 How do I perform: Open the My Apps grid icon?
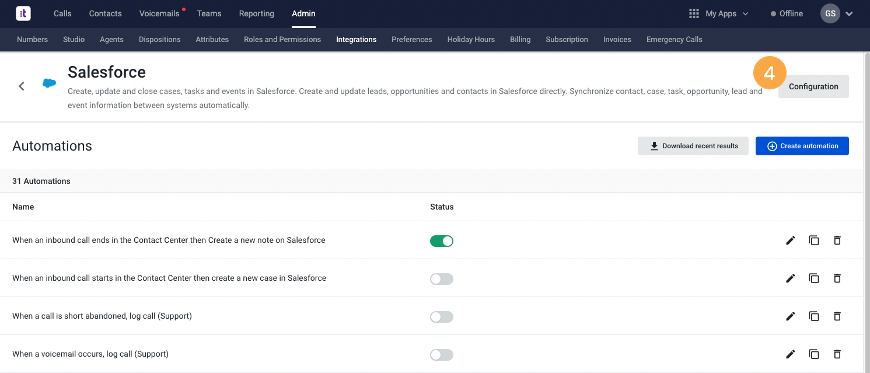694,13
